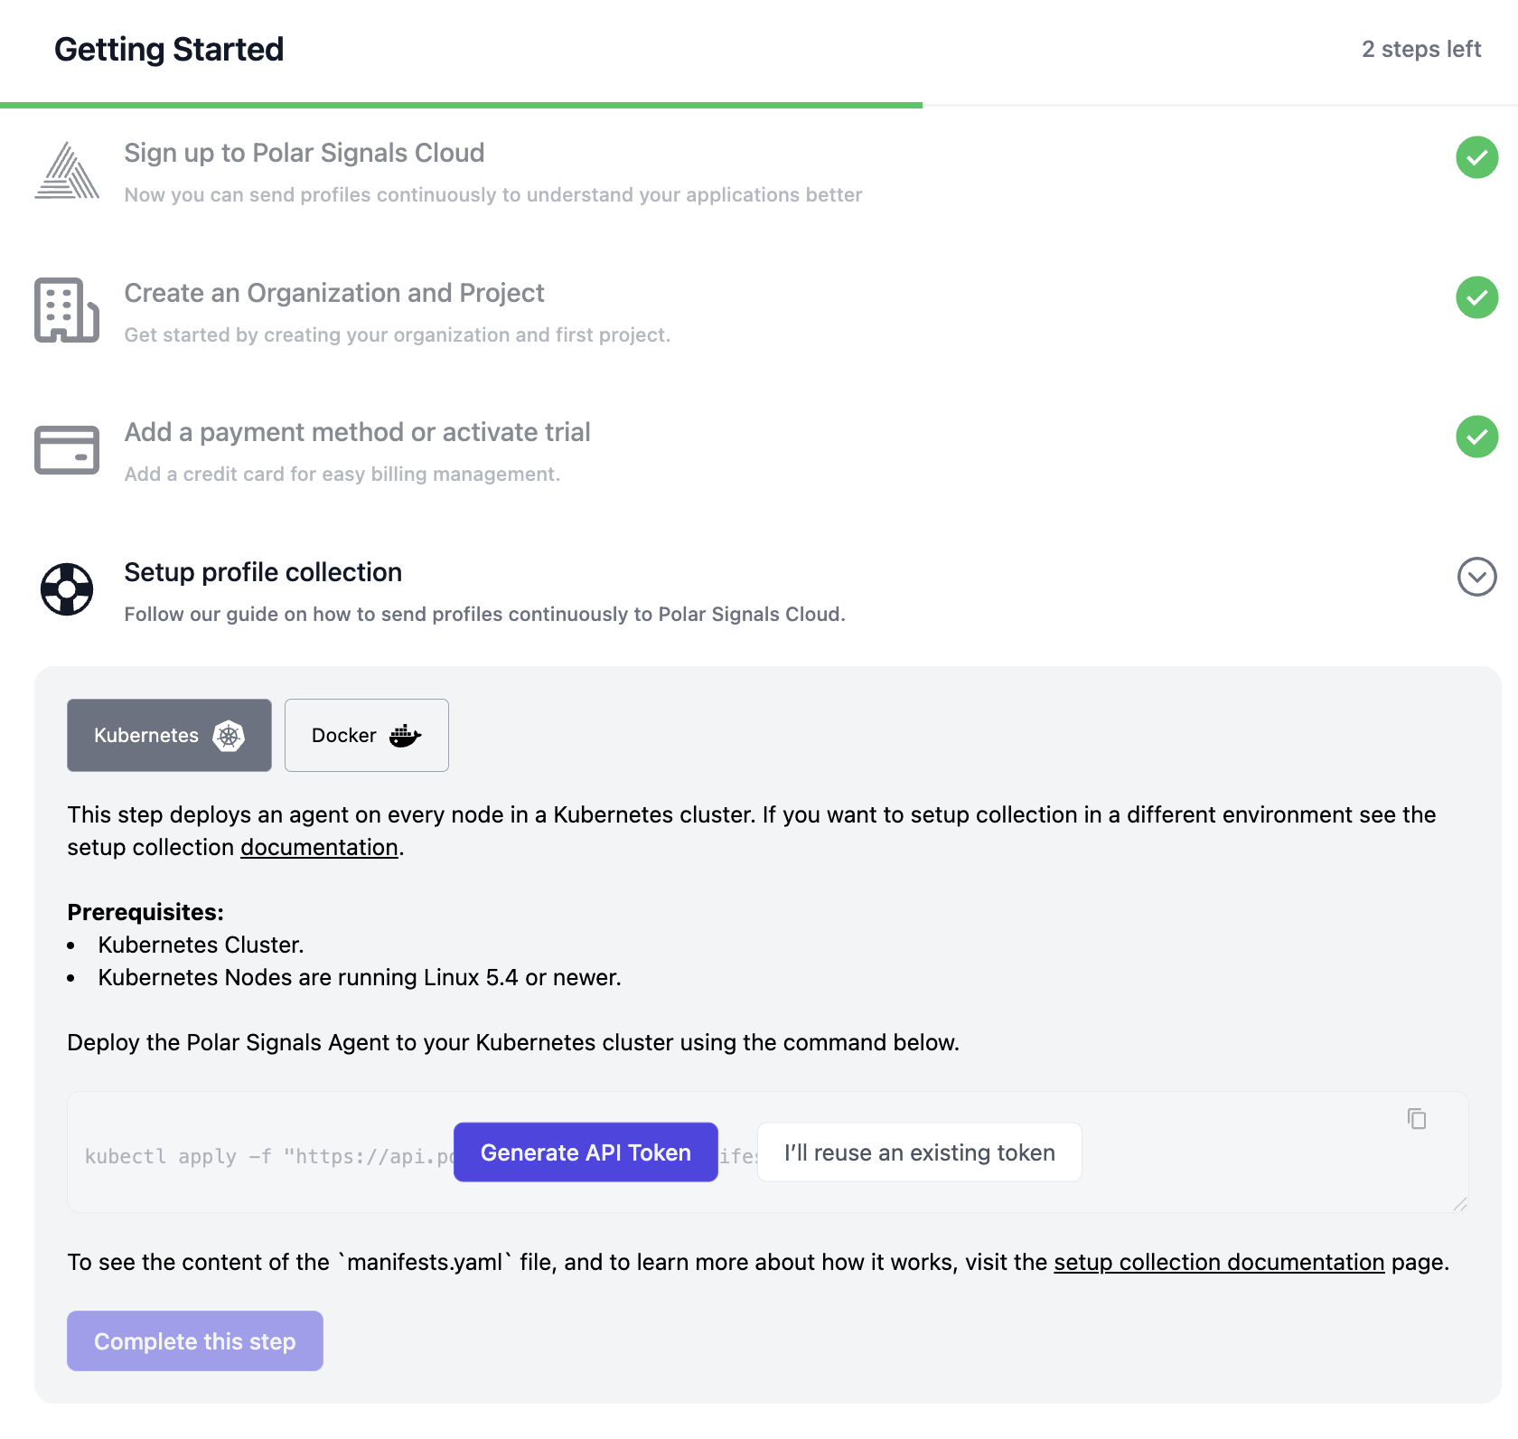
Task: Click the green checkmark for payment method step
Action: point(1476,437)
